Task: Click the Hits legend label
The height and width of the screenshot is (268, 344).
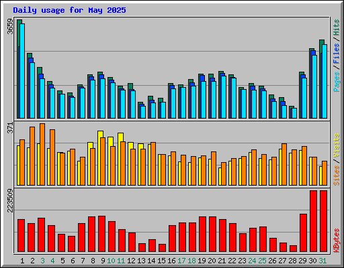Action: coord(337,27)
